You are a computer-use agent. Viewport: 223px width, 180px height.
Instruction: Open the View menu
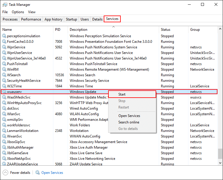32,12
